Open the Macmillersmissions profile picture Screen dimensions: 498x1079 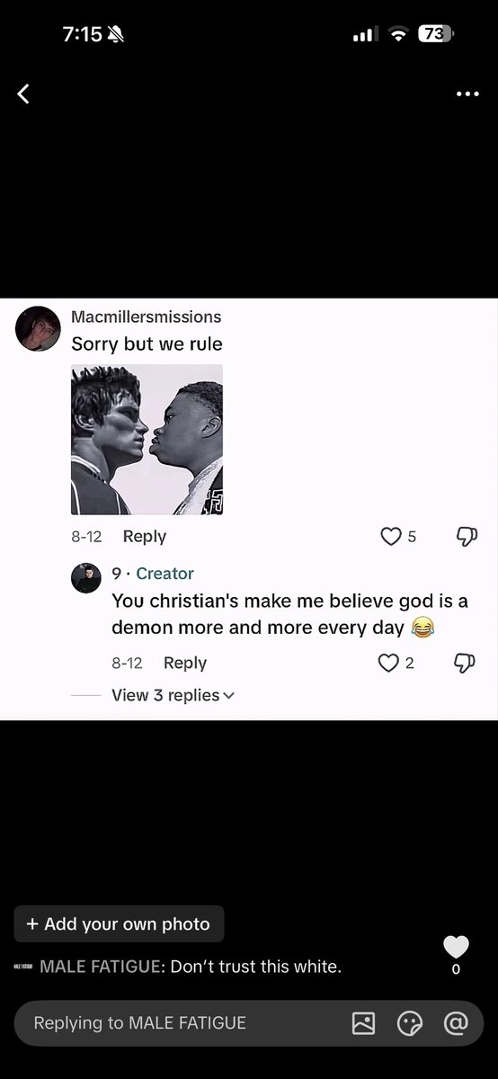click(x=39, y=328)
